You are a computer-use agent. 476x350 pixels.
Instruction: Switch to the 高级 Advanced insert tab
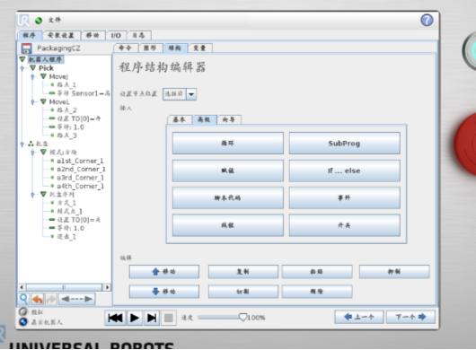pyautogui.click(x=204, y=119)
